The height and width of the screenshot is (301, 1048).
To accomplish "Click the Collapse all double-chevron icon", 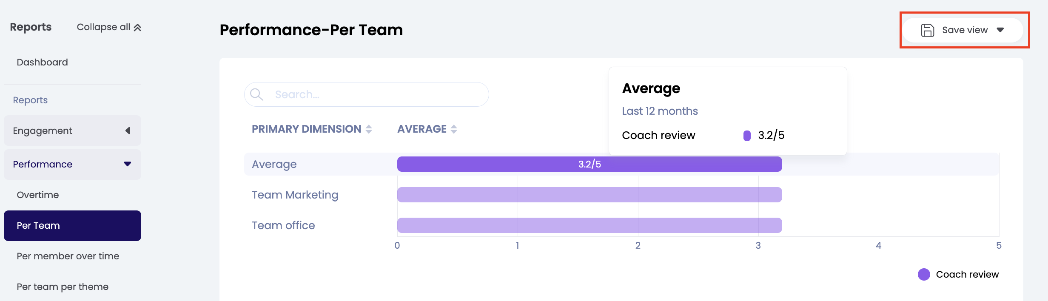I will point(137,28).
